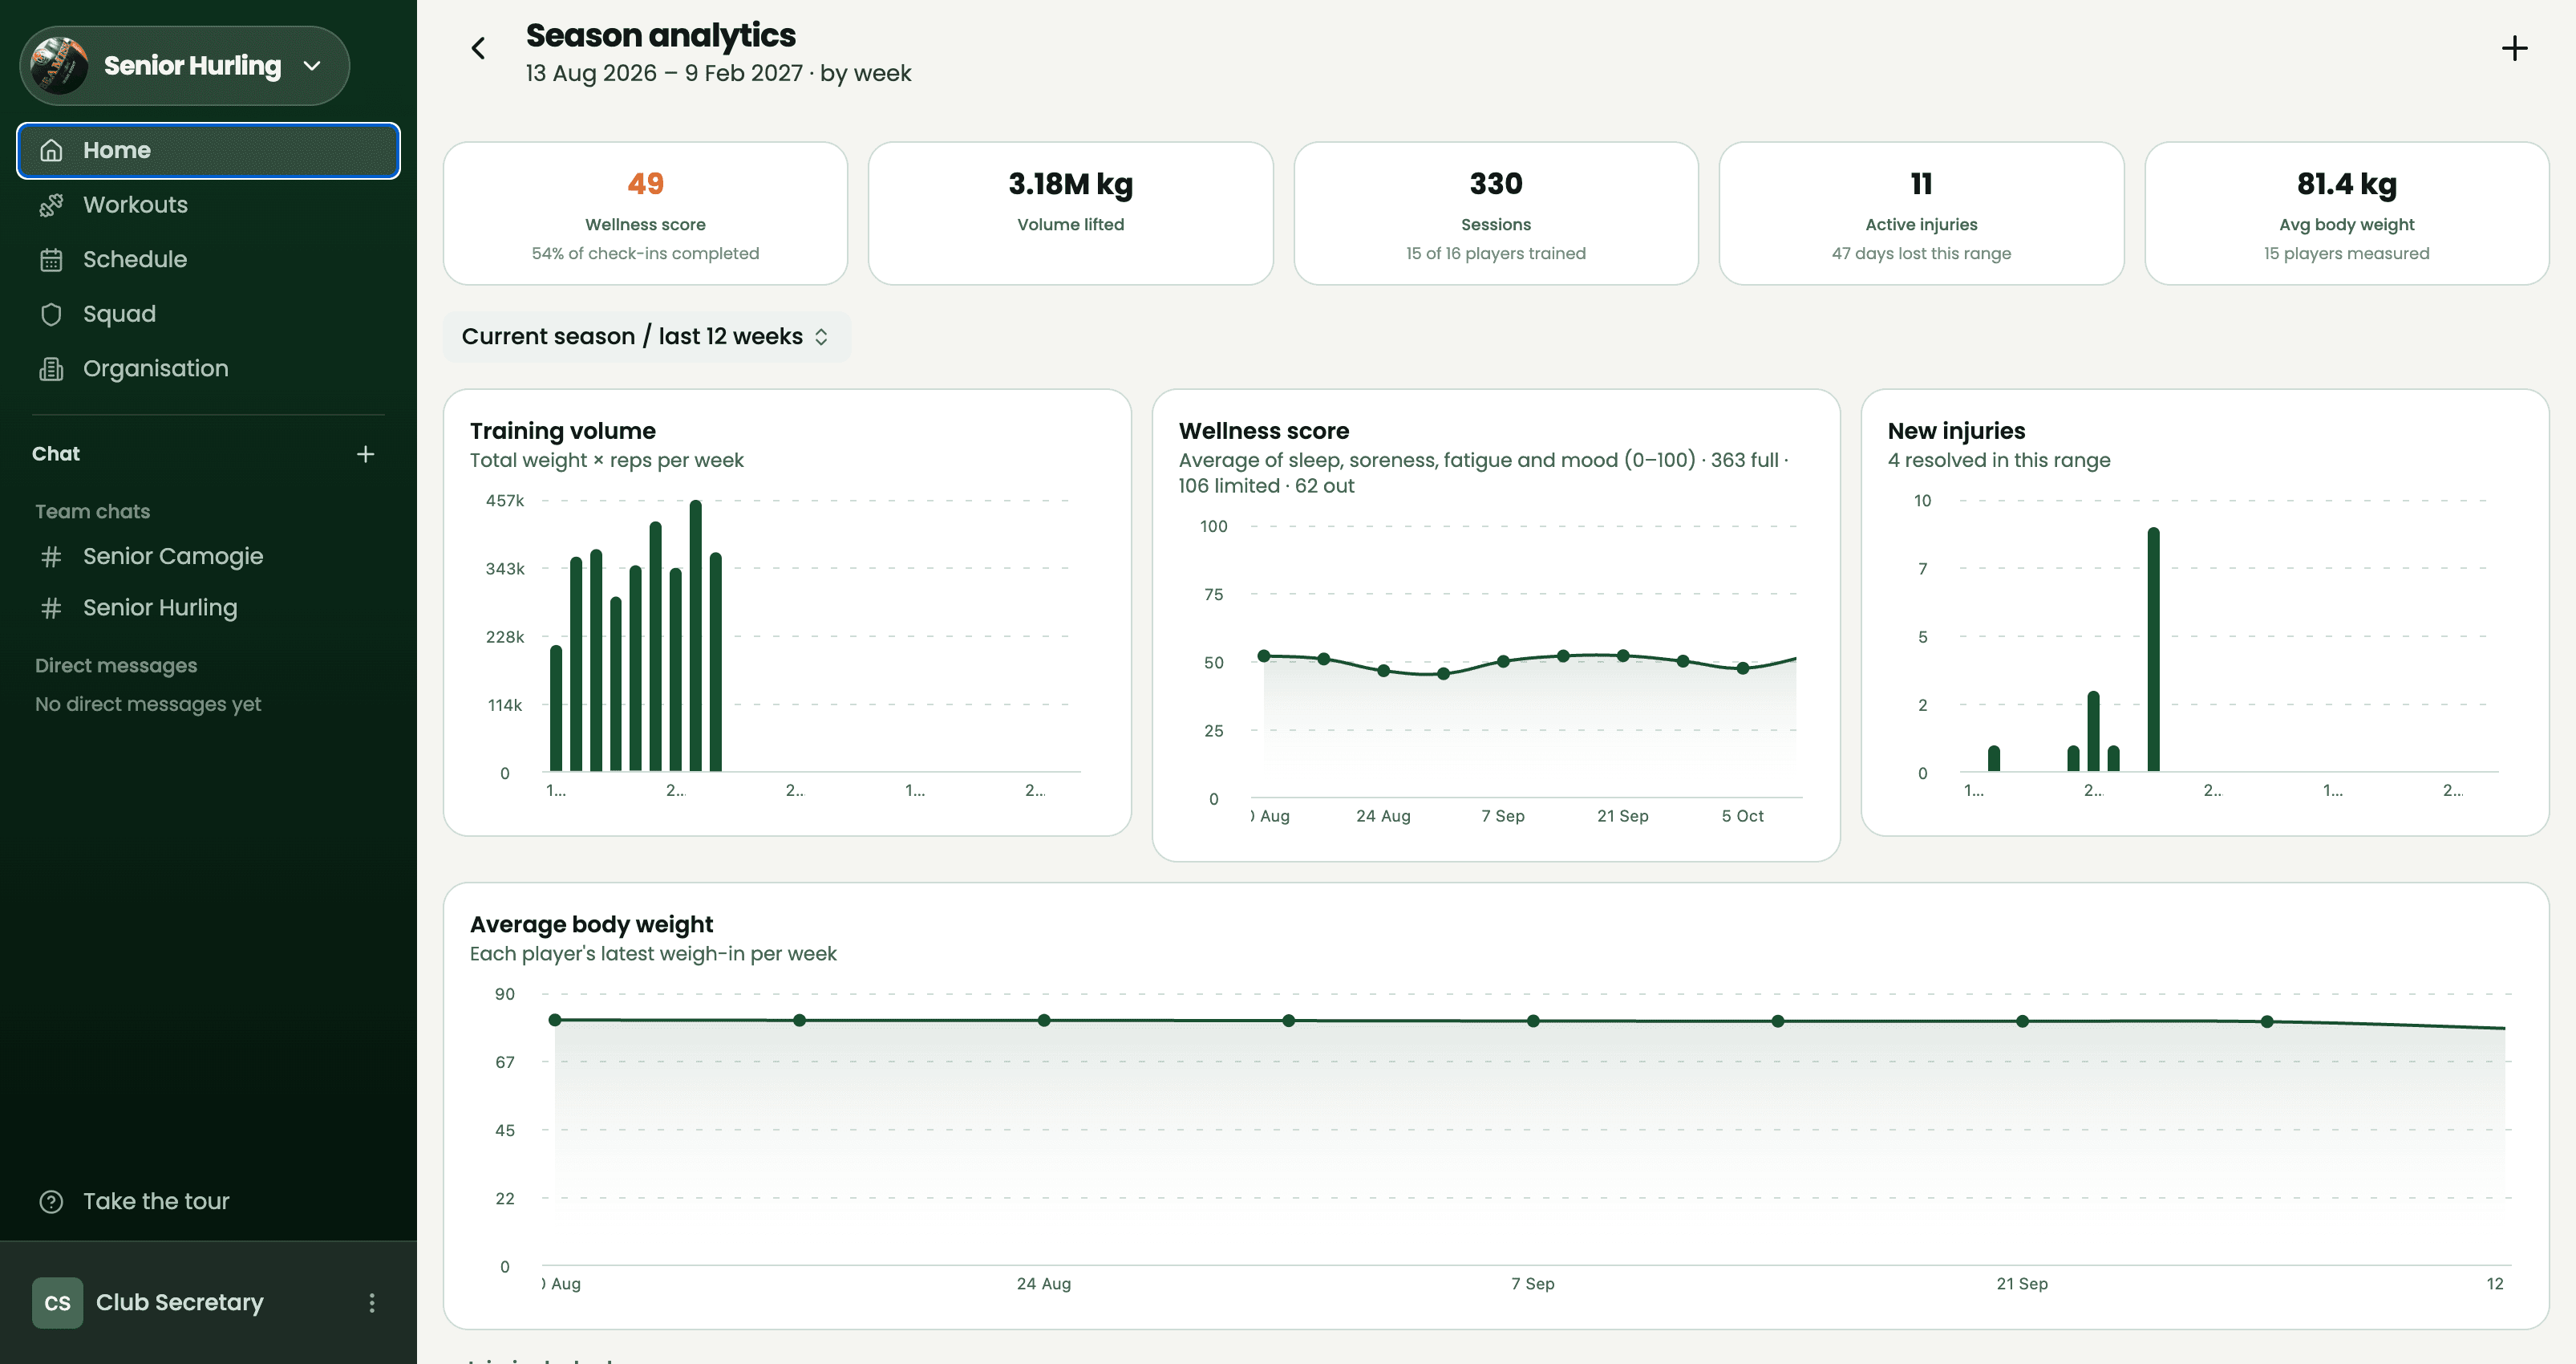The width and height of the screenshot is (2576, 1364).
Task: Click '15 of 16 players trained' text
Action: 1496,254
